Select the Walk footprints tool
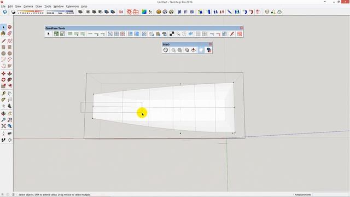 [x=3, y=140]
